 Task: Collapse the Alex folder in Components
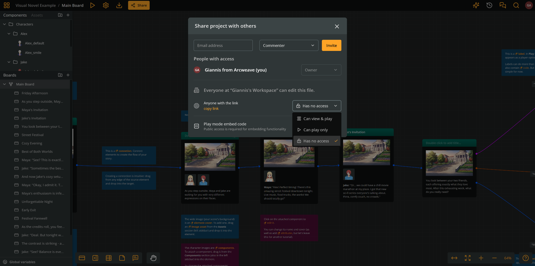(x=9, y=34)
